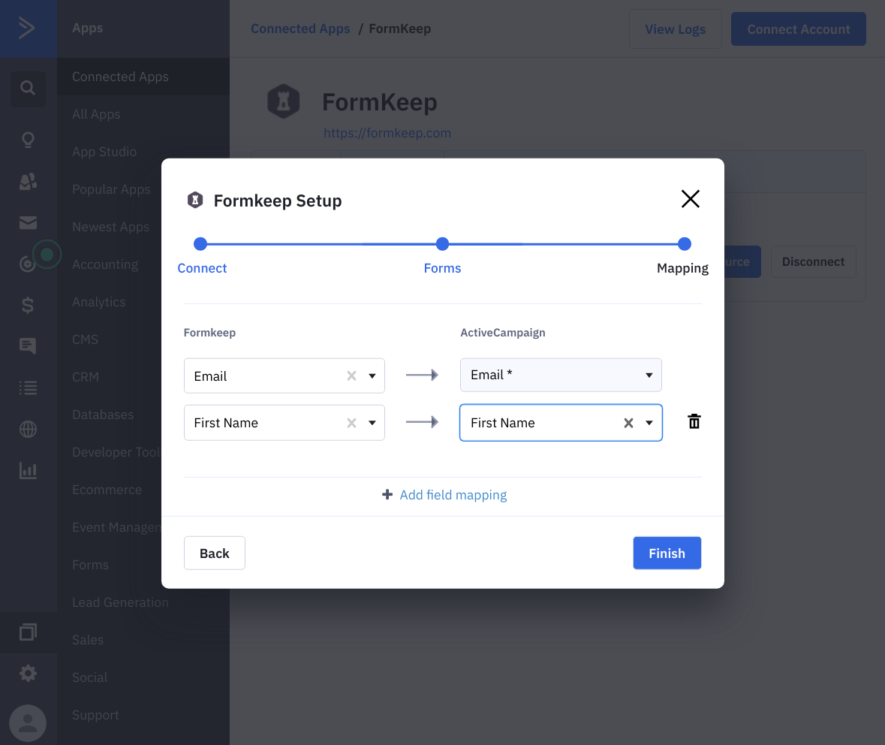This screenshot has height=745, width=885.
Task: Select the Social category
Action: point(89,677)
